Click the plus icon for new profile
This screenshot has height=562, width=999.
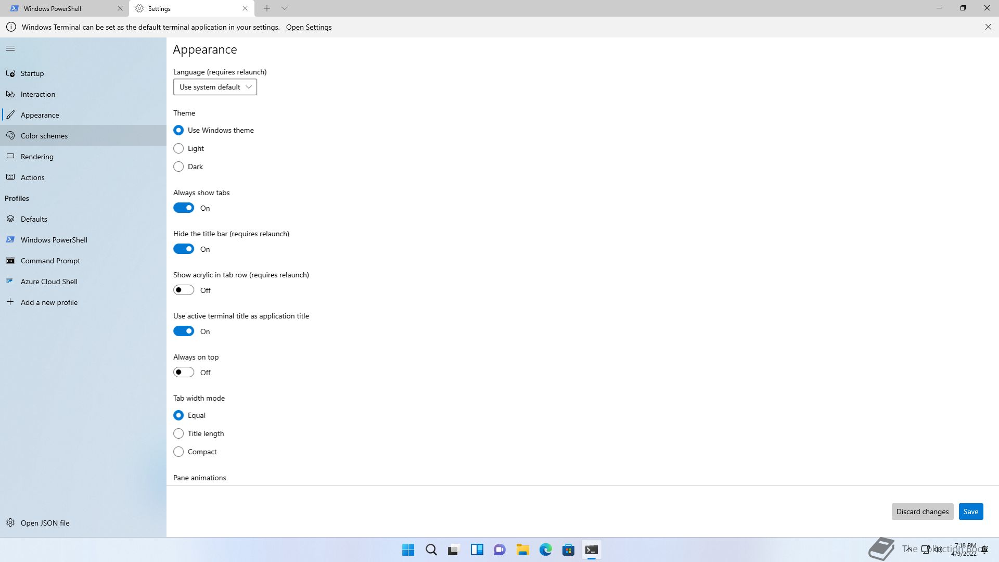click(x=10, y=302)
